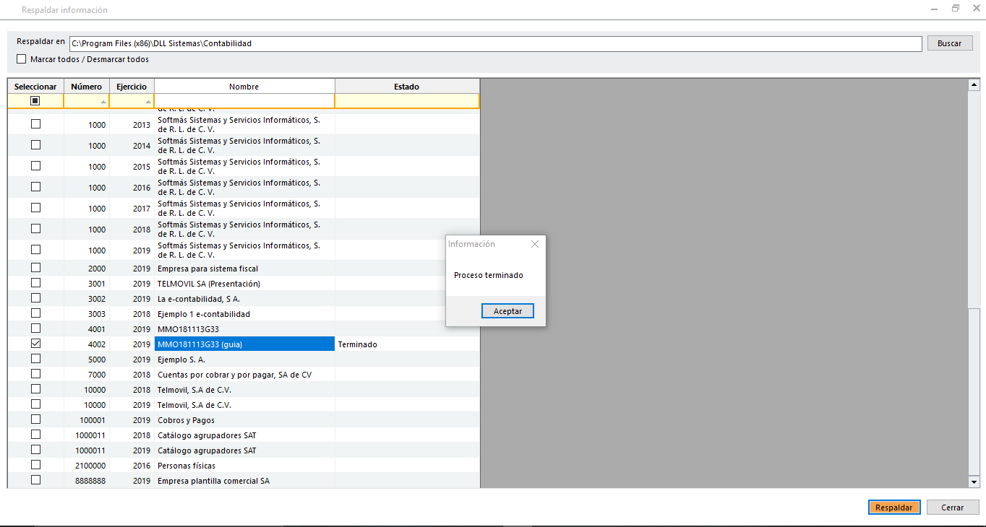Toggle Marcar todos / Desmarcar todos checkbox

coord(22,59)
